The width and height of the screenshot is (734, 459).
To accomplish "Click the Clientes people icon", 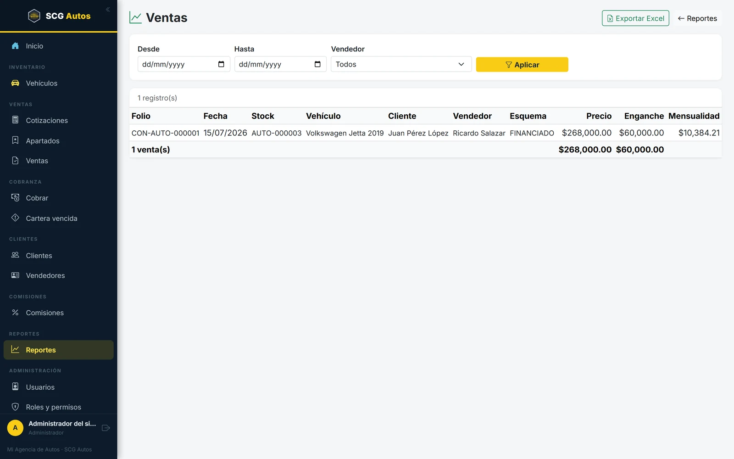I will 15,255.
